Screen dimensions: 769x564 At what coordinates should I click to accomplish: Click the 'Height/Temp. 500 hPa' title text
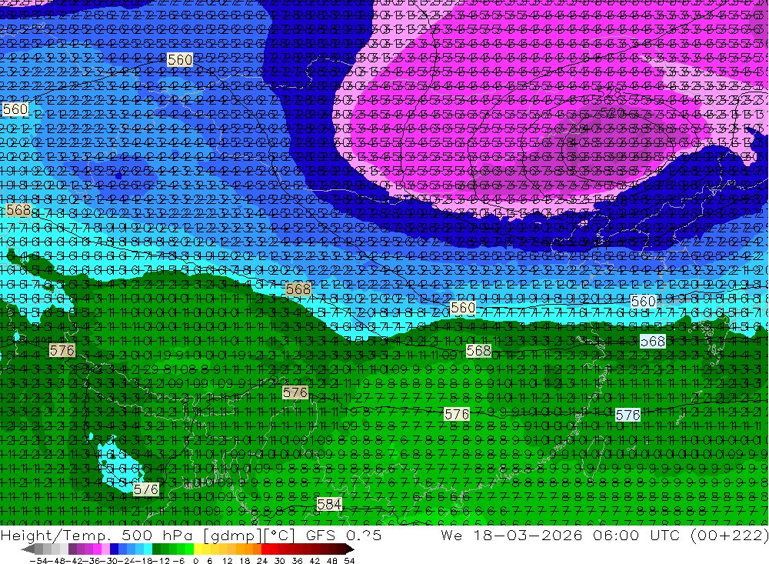point(95,536)
